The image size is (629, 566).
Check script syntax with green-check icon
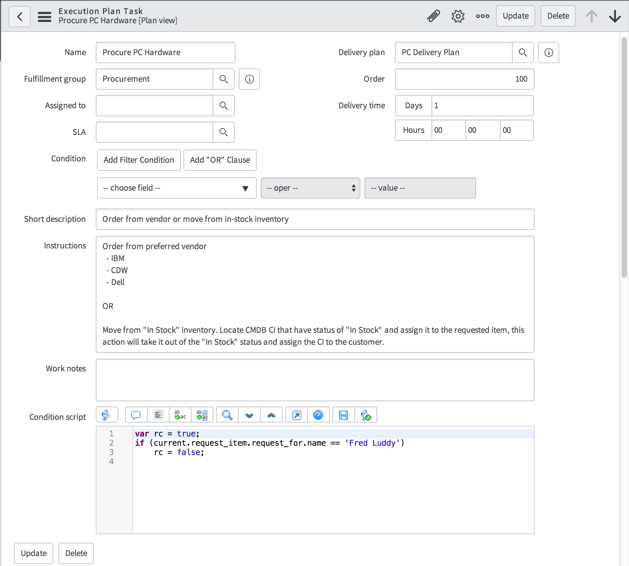(366, 415)
